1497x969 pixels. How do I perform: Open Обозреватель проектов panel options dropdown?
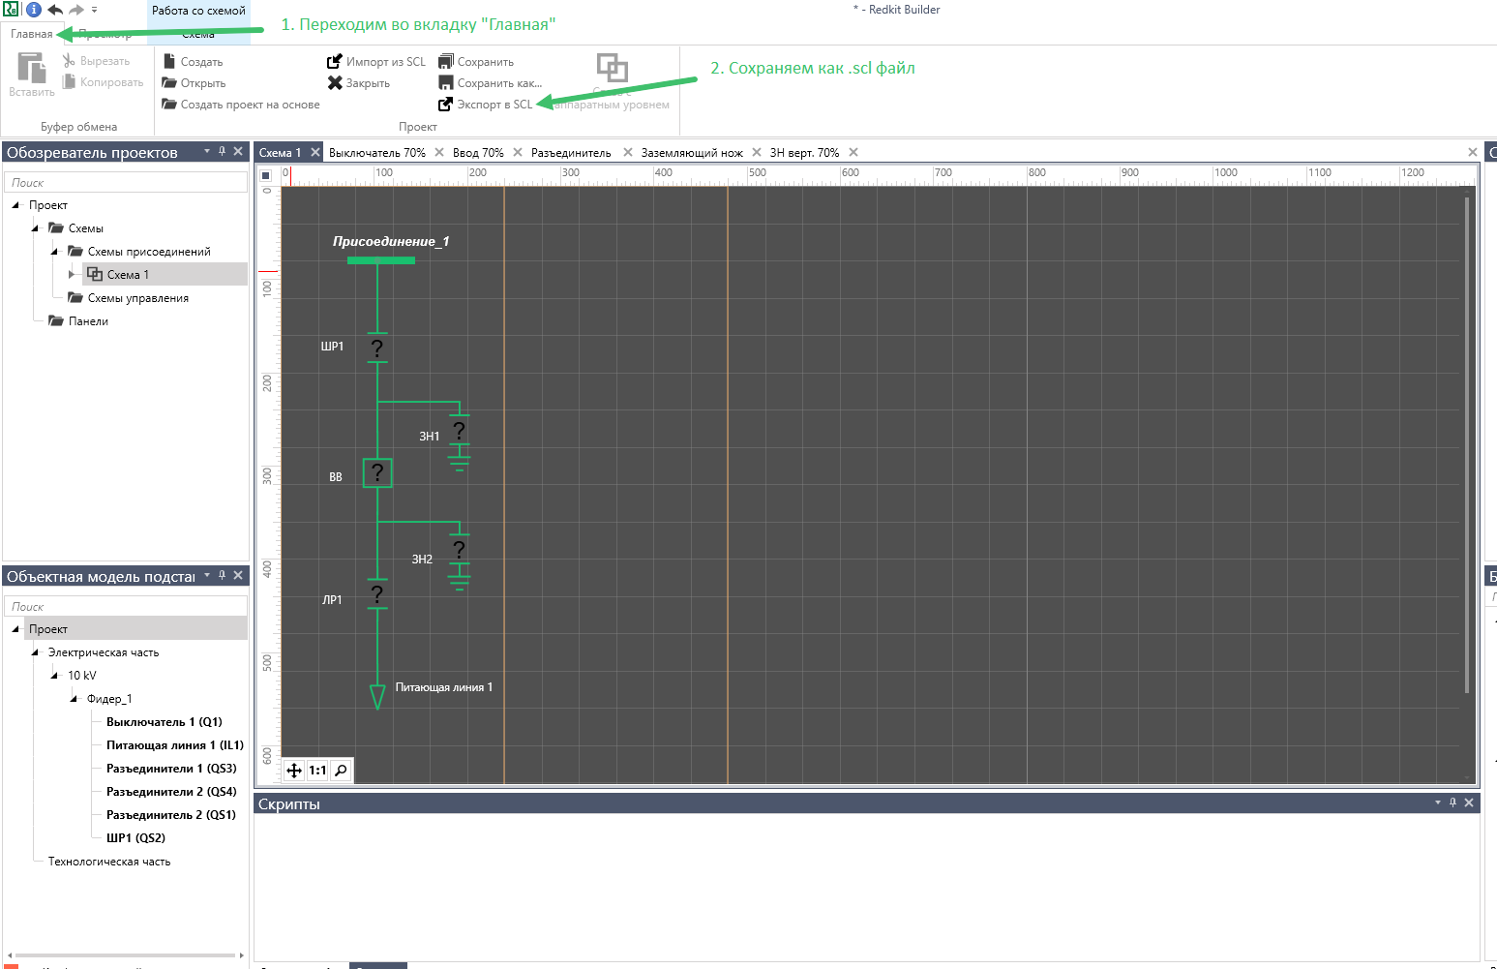(207, 151)
